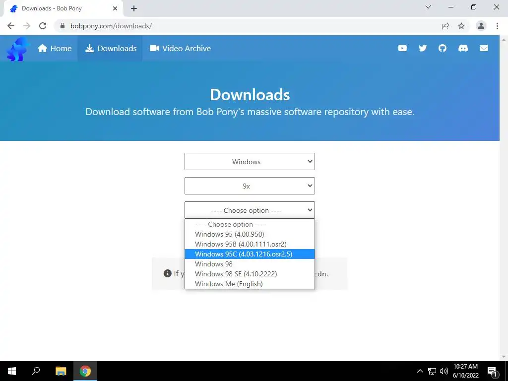Screen dimensions: 508x381
Task: Click the taskbar search magnifier
Action: [x=36, y=371]
